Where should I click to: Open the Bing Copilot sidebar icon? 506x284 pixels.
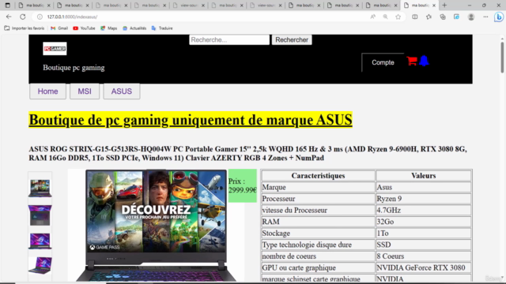499,17
